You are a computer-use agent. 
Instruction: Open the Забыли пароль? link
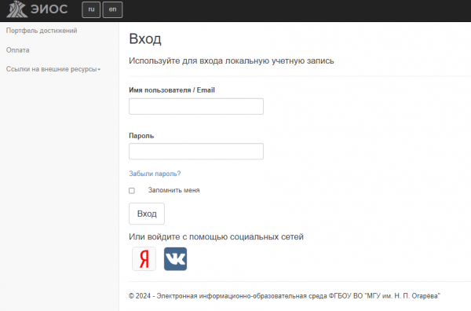point(155,174)
